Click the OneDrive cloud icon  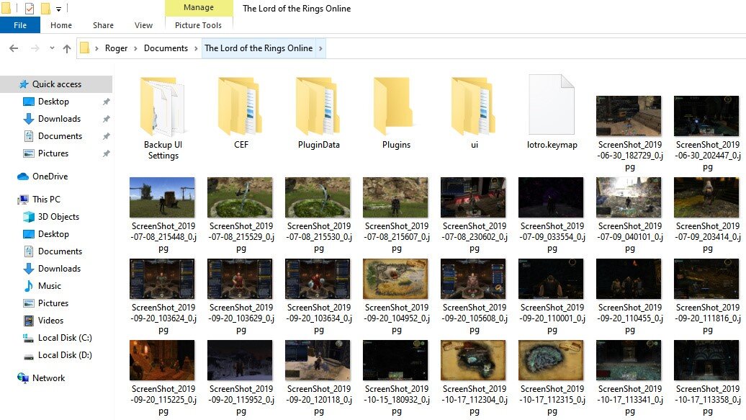tap(23, 177)
